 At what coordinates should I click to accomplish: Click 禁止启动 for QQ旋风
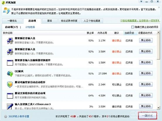(146, 73)
